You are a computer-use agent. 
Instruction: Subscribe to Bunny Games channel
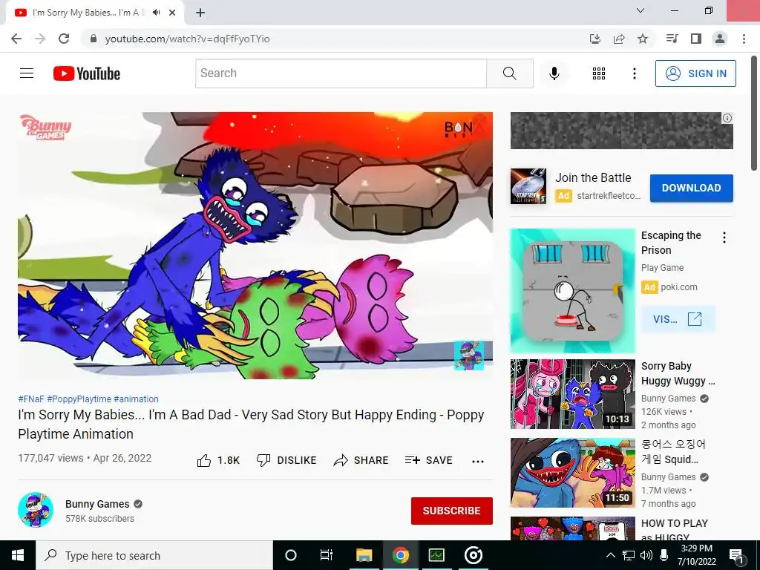452,511
